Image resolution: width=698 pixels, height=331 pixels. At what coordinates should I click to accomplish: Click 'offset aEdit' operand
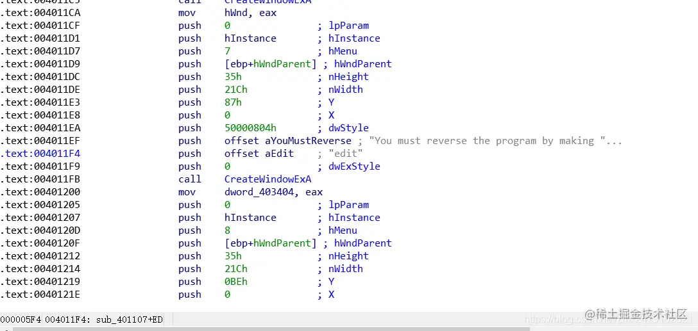pyautogui.click(x=259, y=154)
